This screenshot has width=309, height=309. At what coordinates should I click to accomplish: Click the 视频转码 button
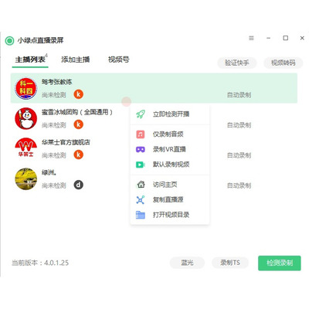coord(284,63)
